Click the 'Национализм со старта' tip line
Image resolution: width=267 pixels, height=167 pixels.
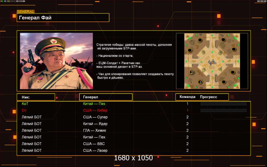click(x=115, y=56)
